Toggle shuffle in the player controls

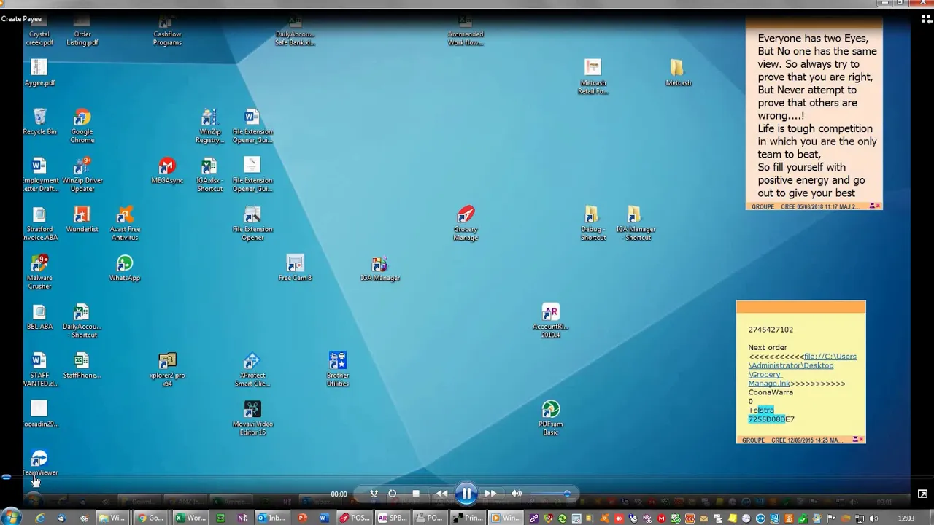(374, 494)
